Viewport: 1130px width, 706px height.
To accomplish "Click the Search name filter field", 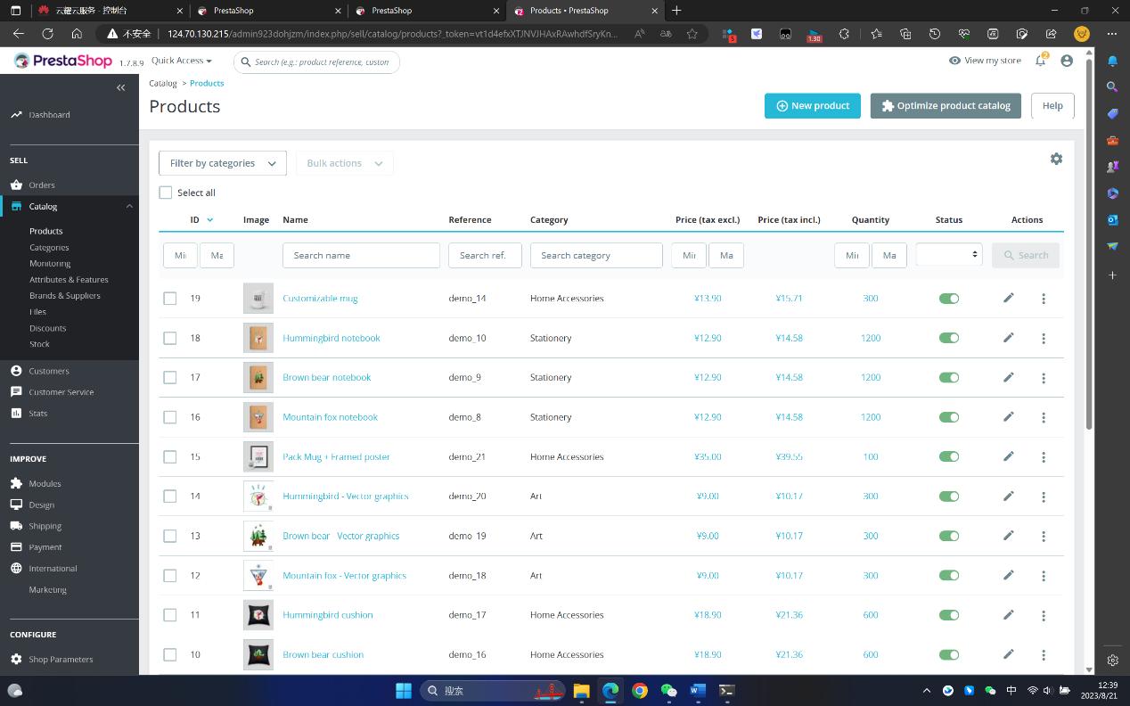I will (361, 255).
